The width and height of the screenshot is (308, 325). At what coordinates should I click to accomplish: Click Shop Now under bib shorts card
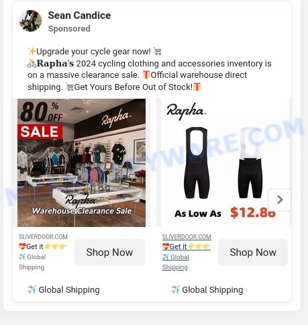[253, 252]
